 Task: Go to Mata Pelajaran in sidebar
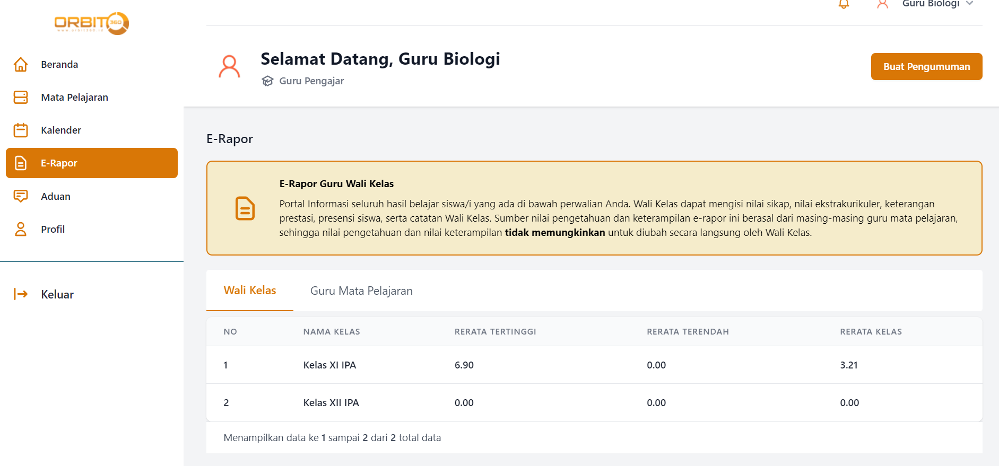(x=74, y=98)
